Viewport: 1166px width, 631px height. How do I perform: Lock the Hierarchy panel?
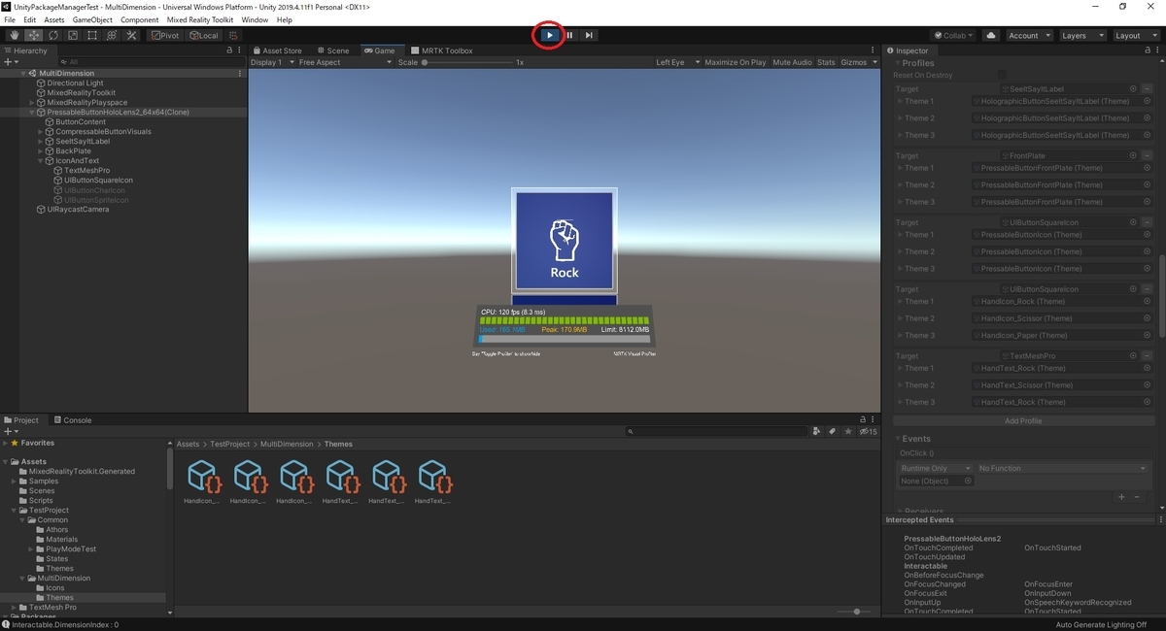229,50
